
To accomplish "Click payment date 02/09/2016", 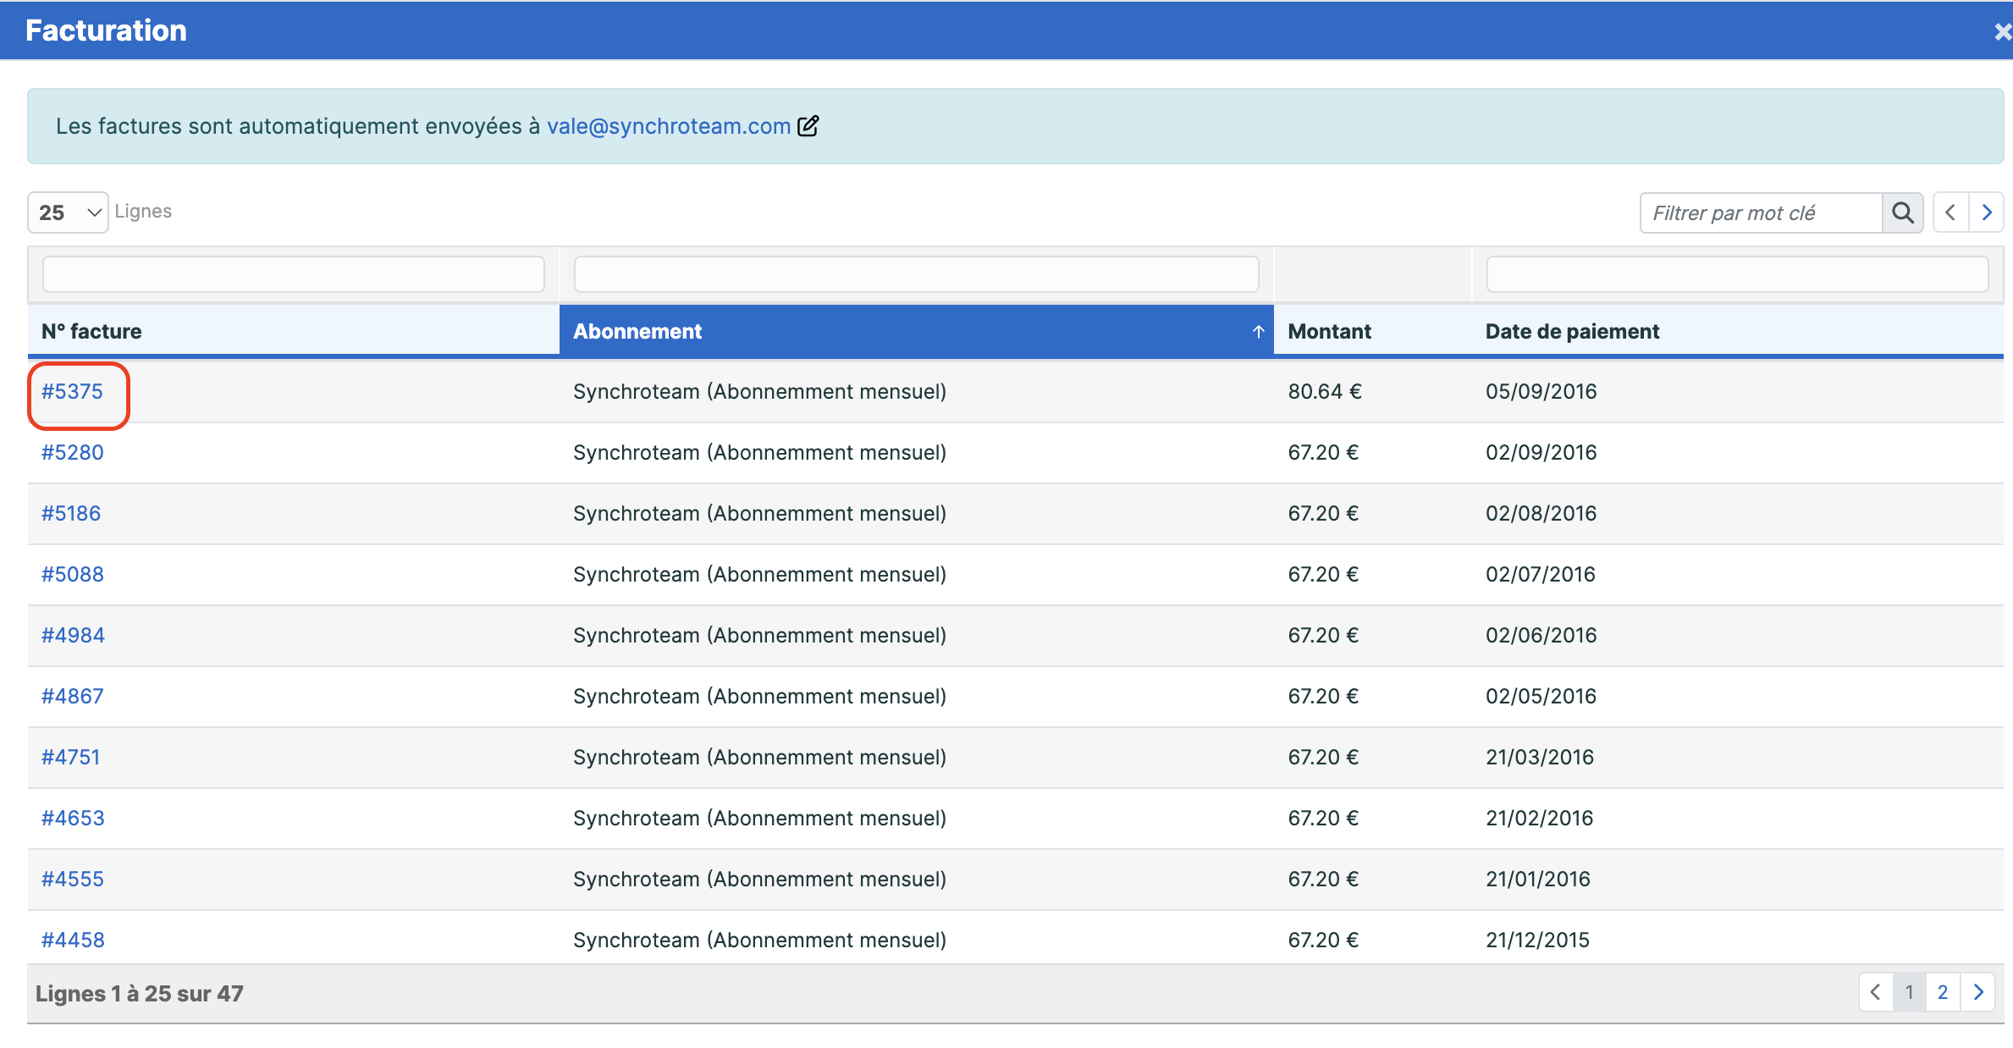I will pyautogui.click(x=1541, y=453).
